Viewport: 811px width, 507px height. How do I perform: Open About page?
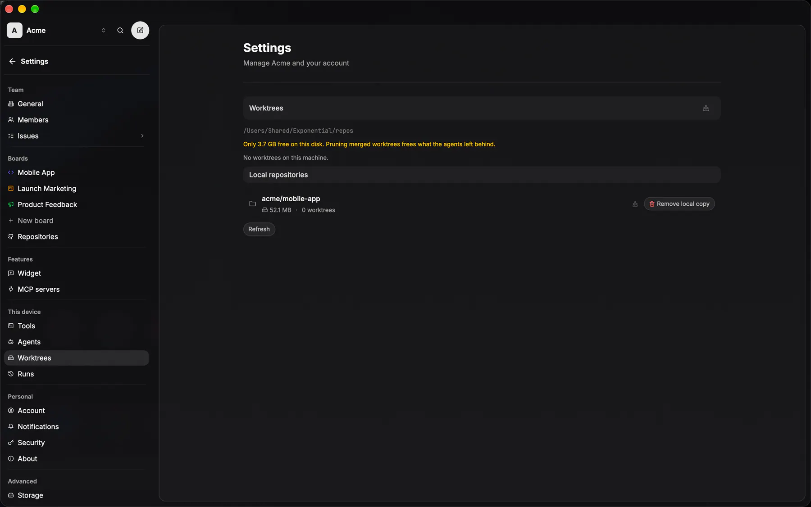[x=76, y=459]
